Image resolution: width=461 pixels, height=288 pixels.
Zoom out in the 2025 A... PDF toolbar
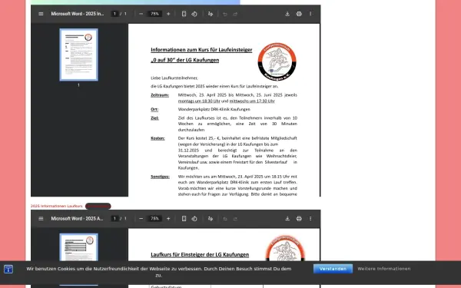pos(141,219)
